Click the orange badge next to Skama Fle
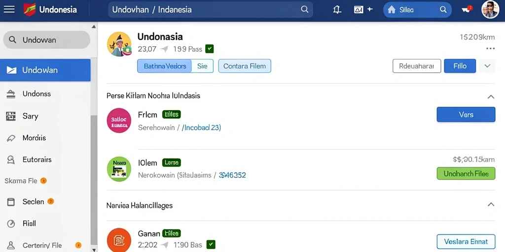 (43, 181)
